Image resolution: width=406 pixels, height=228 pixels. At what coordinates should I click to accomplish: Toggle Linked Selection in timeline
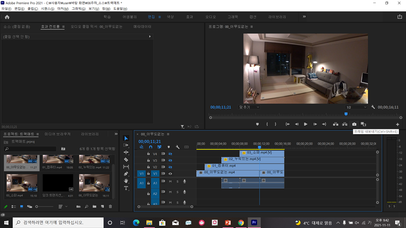159,147
